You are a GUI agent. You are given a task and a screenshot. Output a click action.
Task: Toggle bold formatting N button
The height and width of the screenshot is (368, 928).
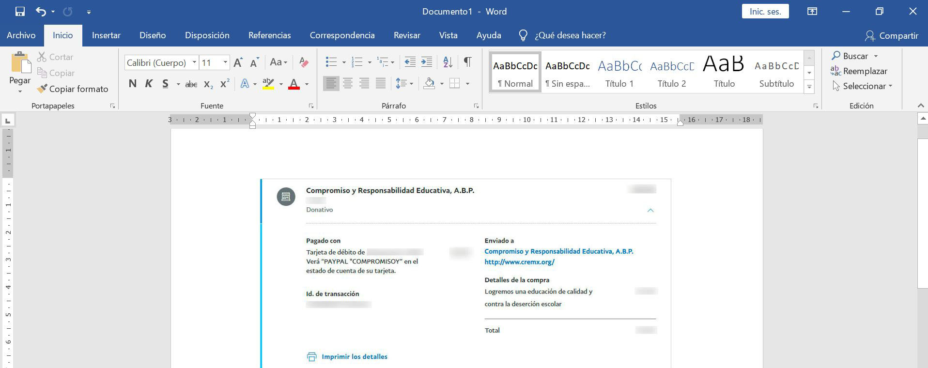pos(132,84)
